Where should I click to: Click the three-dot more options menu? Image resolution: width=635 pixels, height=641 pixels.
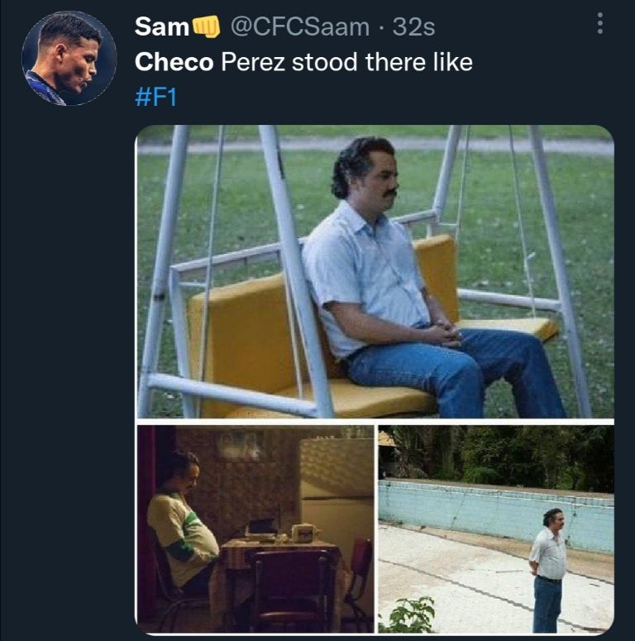click(599, 24)
